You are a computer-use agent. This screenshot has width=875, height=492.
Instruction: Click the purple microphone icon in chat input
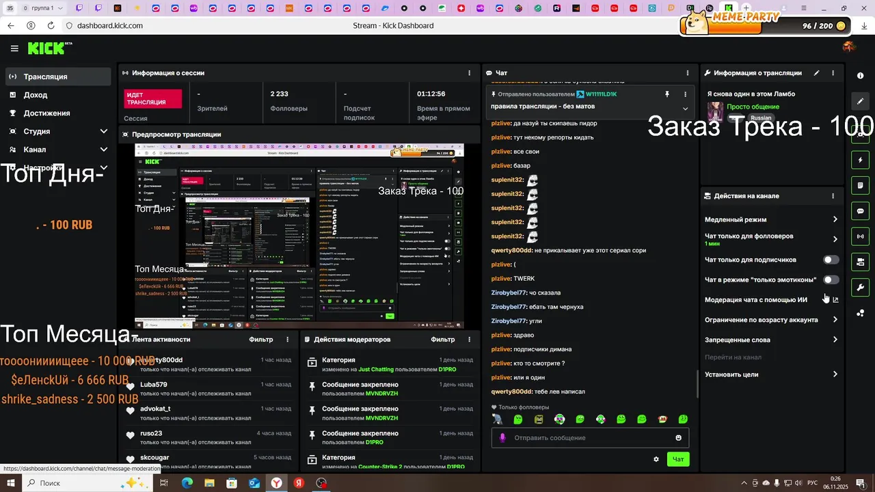[502, 438]
